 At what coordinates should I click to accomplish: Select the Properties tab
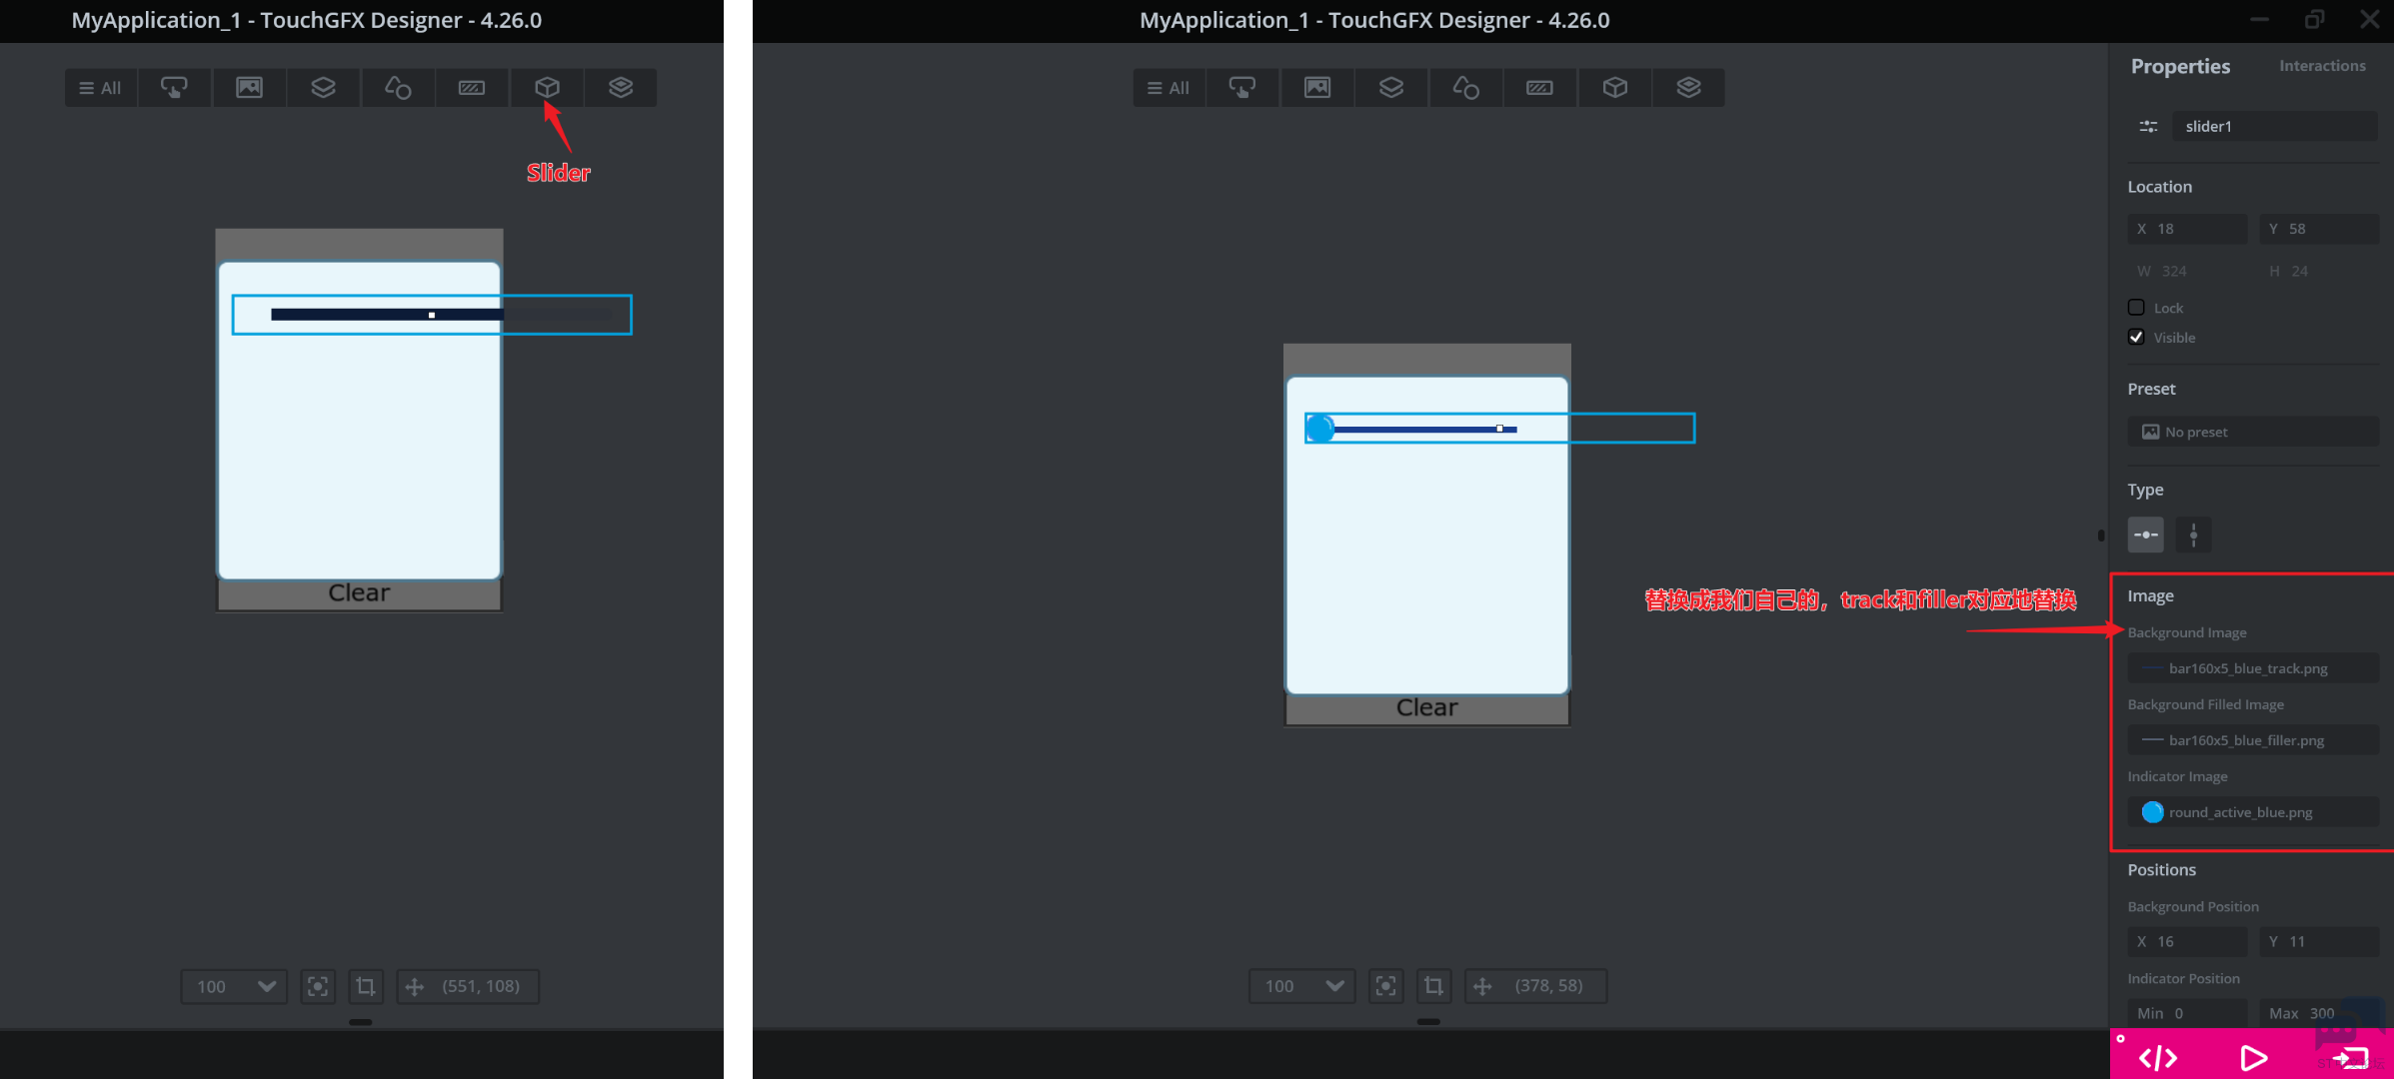2179,66
